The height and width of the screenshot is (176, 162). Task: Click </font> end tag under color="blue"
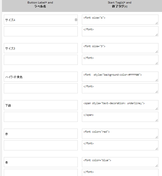click(x=120, y=173)
